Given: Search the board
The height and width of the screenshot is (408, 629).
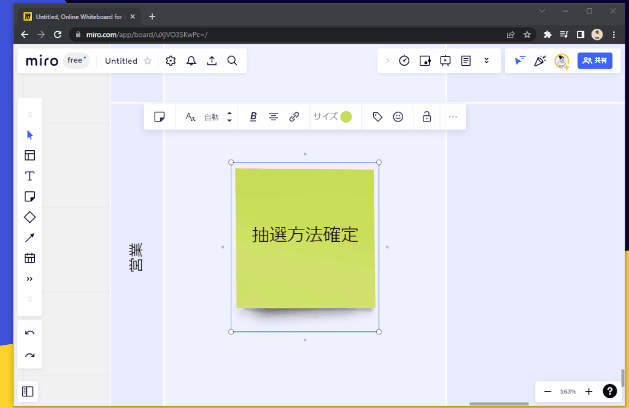Looking at the screenshot, I should pyautogui.click(x=232, y=61).
